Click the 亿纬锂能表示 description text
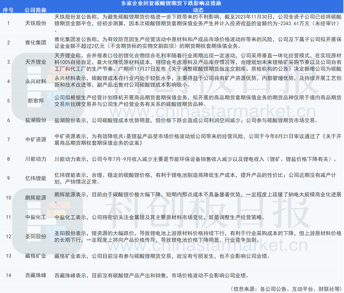Viewport: 344px width, 293px height. [x=195, y=178]
